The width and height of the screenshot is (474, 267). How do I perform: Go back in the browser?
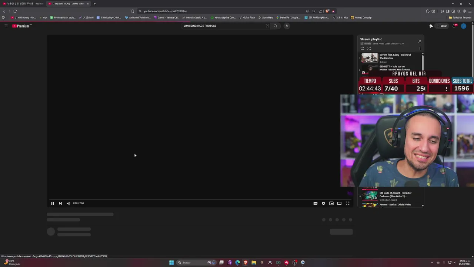coord(4,11)
